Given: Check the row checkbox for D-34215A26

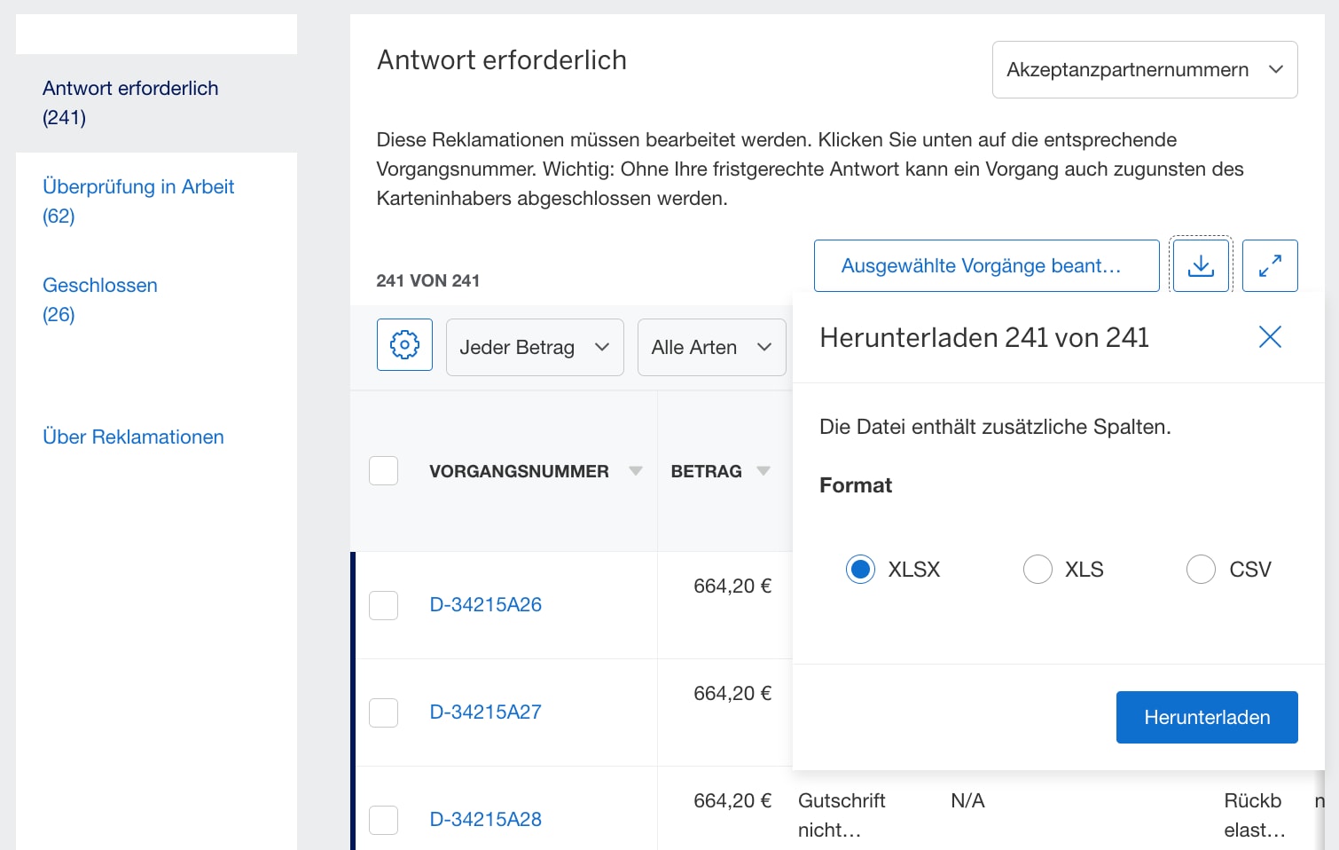Looking at the screenshot, I should point(383,605).
